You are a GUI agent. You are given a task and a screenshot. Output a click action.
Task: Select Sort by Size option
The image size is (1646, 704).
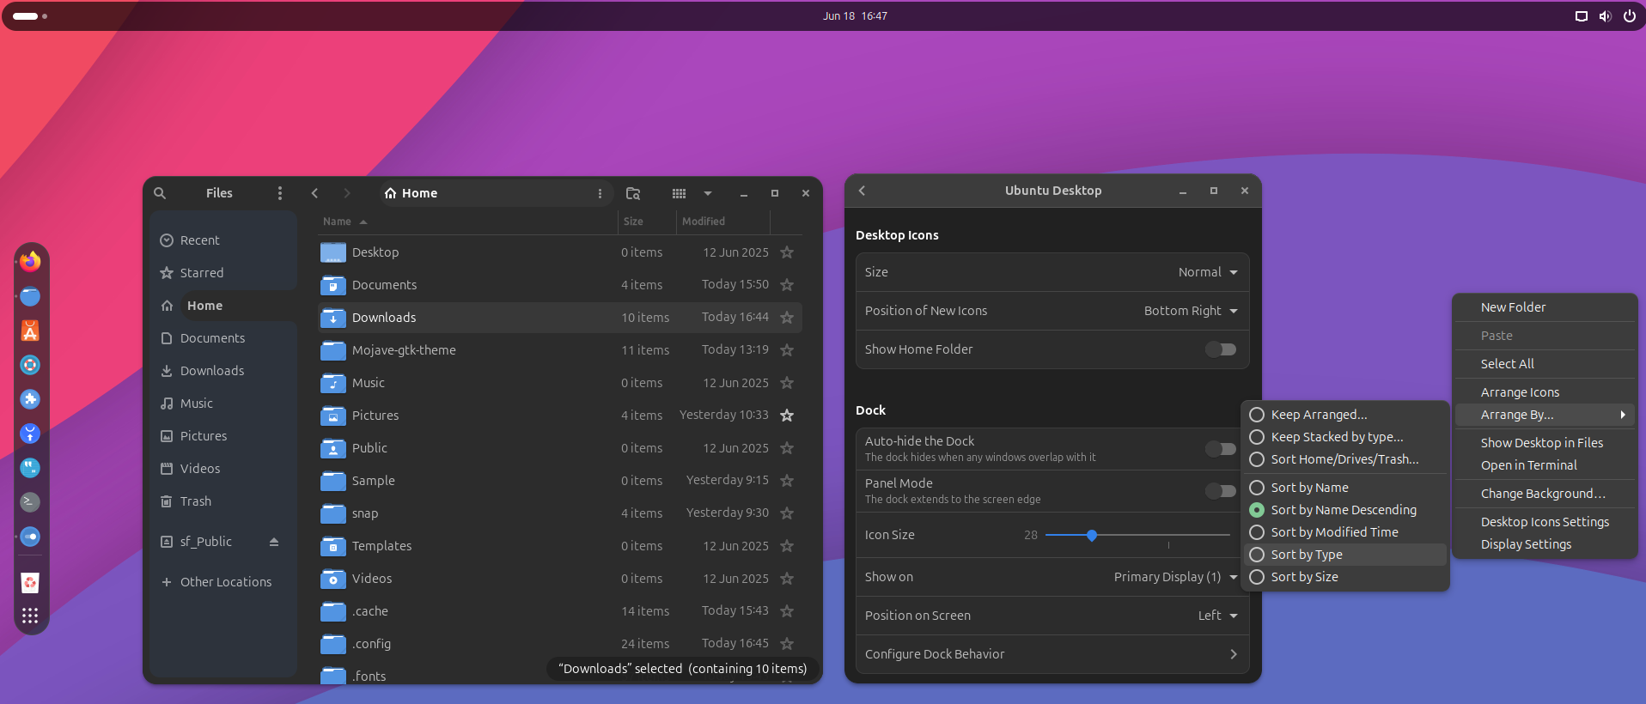(1345, 577)
